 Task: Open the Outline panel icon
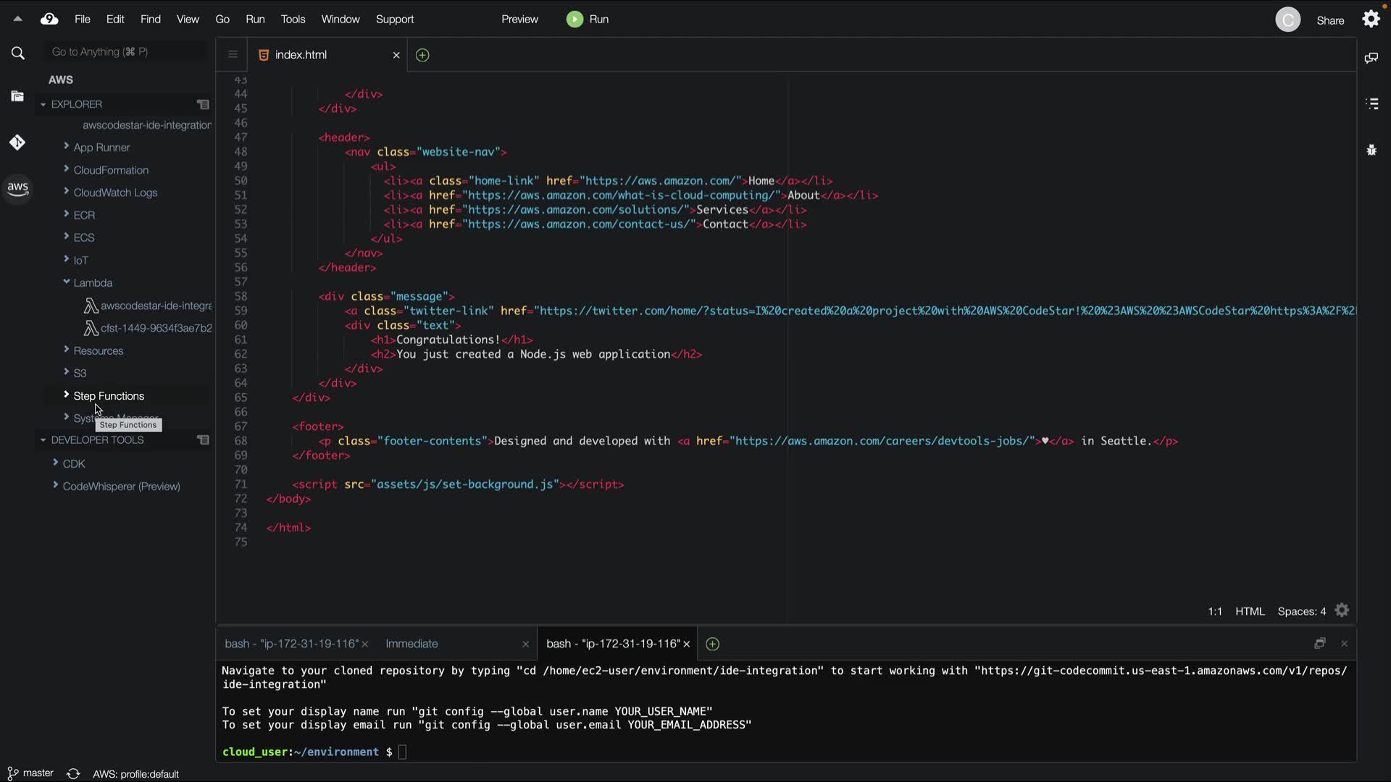click(x=1371, y=104)
